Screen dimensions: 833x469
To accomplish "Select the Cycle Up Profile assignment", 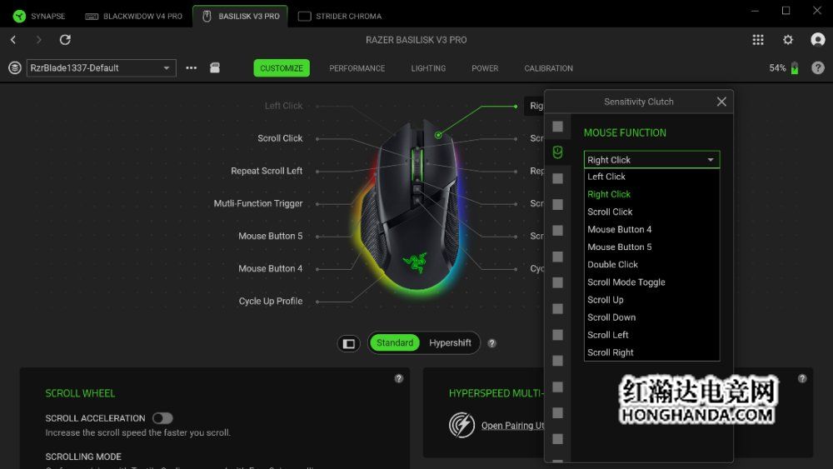I will point(271,302).
